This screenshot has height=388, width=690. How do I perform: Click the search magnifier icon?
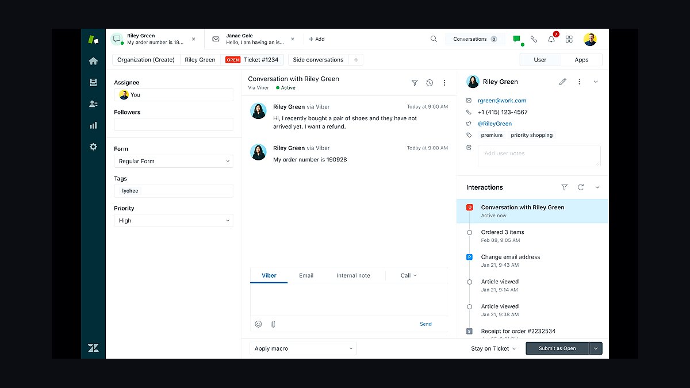pos(434,39)
